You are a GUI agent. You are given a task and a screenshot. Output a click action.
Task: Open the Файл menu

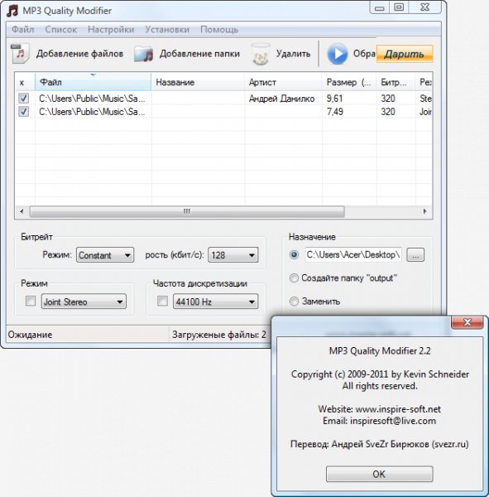pos(23,30)
